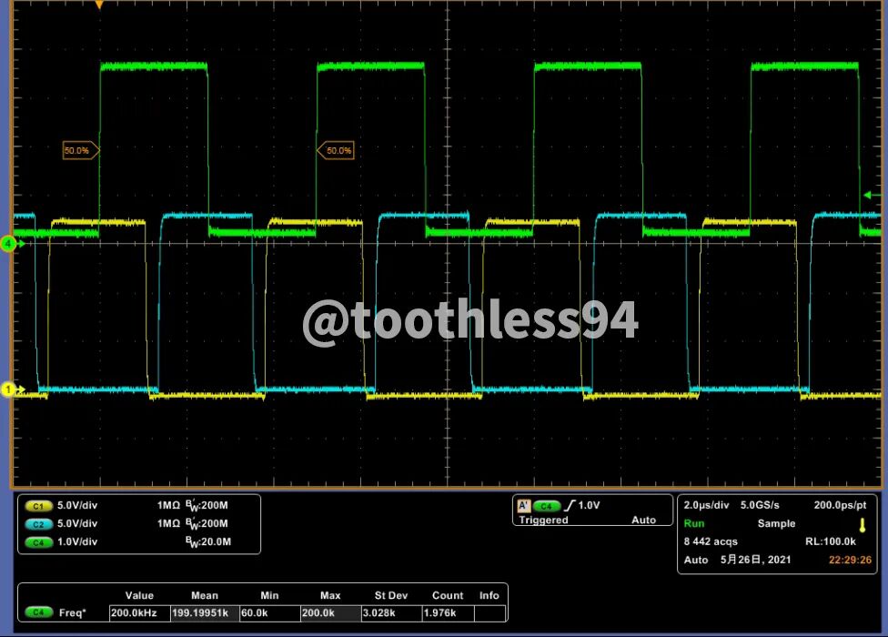
Task: Click the 200.0kHz Value cell
Action: (140, 613)
